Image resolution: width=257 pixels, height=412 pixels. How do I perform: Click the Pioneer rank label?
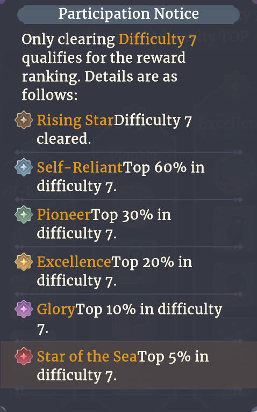[64, 215]
